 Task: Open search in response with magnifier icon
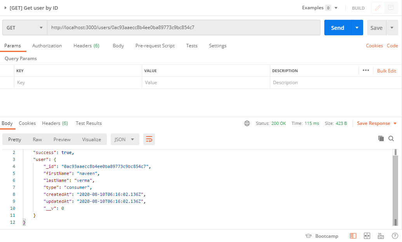(x=391, y=138)
